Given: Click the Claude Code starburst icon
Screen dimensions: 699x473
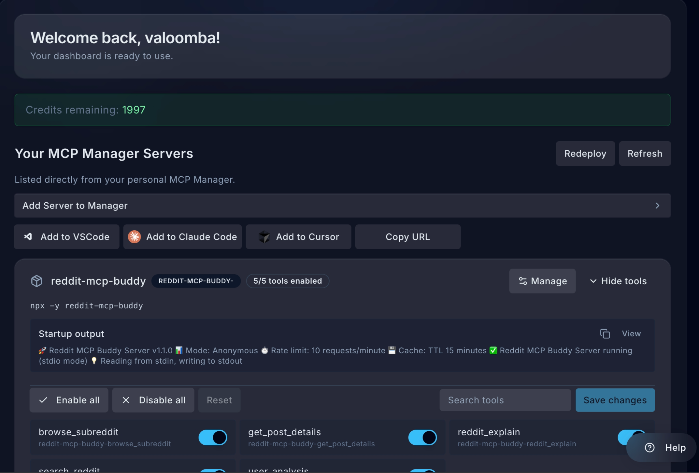Looking at the screenshot, I should tap(134, 237).
